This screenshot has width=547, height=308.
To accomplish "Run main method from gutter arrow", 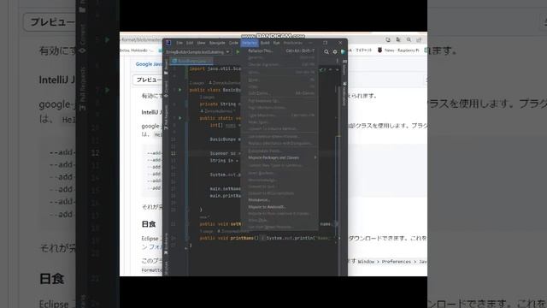I will (180, 118).
